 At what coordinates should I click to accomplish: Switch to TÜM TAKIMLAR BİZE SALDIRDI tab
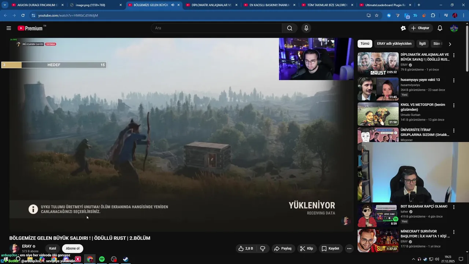328,5
